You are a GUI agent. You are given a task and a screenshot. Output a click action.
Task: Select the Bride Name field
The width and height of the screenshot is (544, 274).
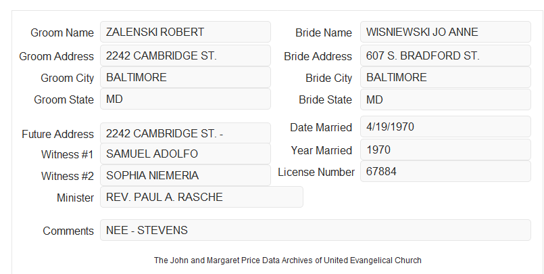[445, 32]
